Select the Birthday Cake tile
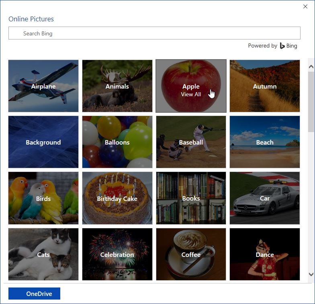This screenshot has height=304, width=315. (x=117, y=198)
